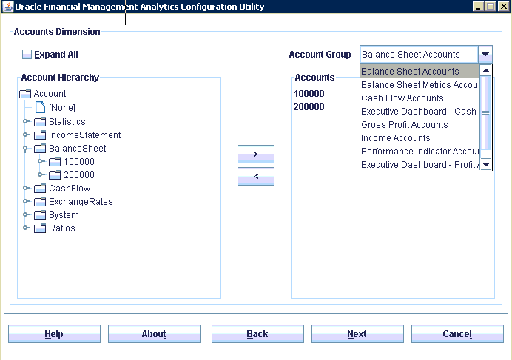Open Help
This screenshot has height=360, width=512.
coord(54,334)
